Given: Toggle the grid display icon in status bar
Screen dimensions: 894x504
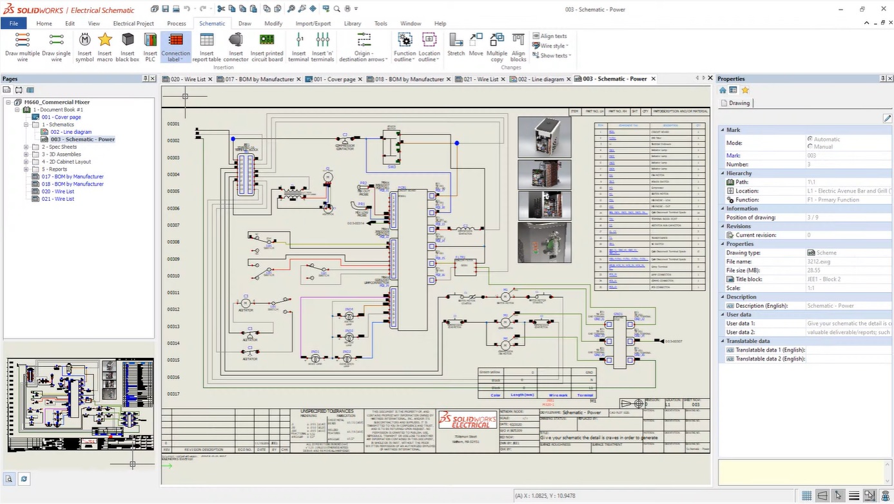Looking at the screenshot, I should (806, 496).
